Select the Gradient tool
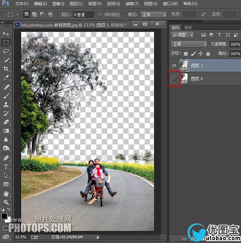Image resolution: width=241 pixels, height=243 pixels. point(6,131)
